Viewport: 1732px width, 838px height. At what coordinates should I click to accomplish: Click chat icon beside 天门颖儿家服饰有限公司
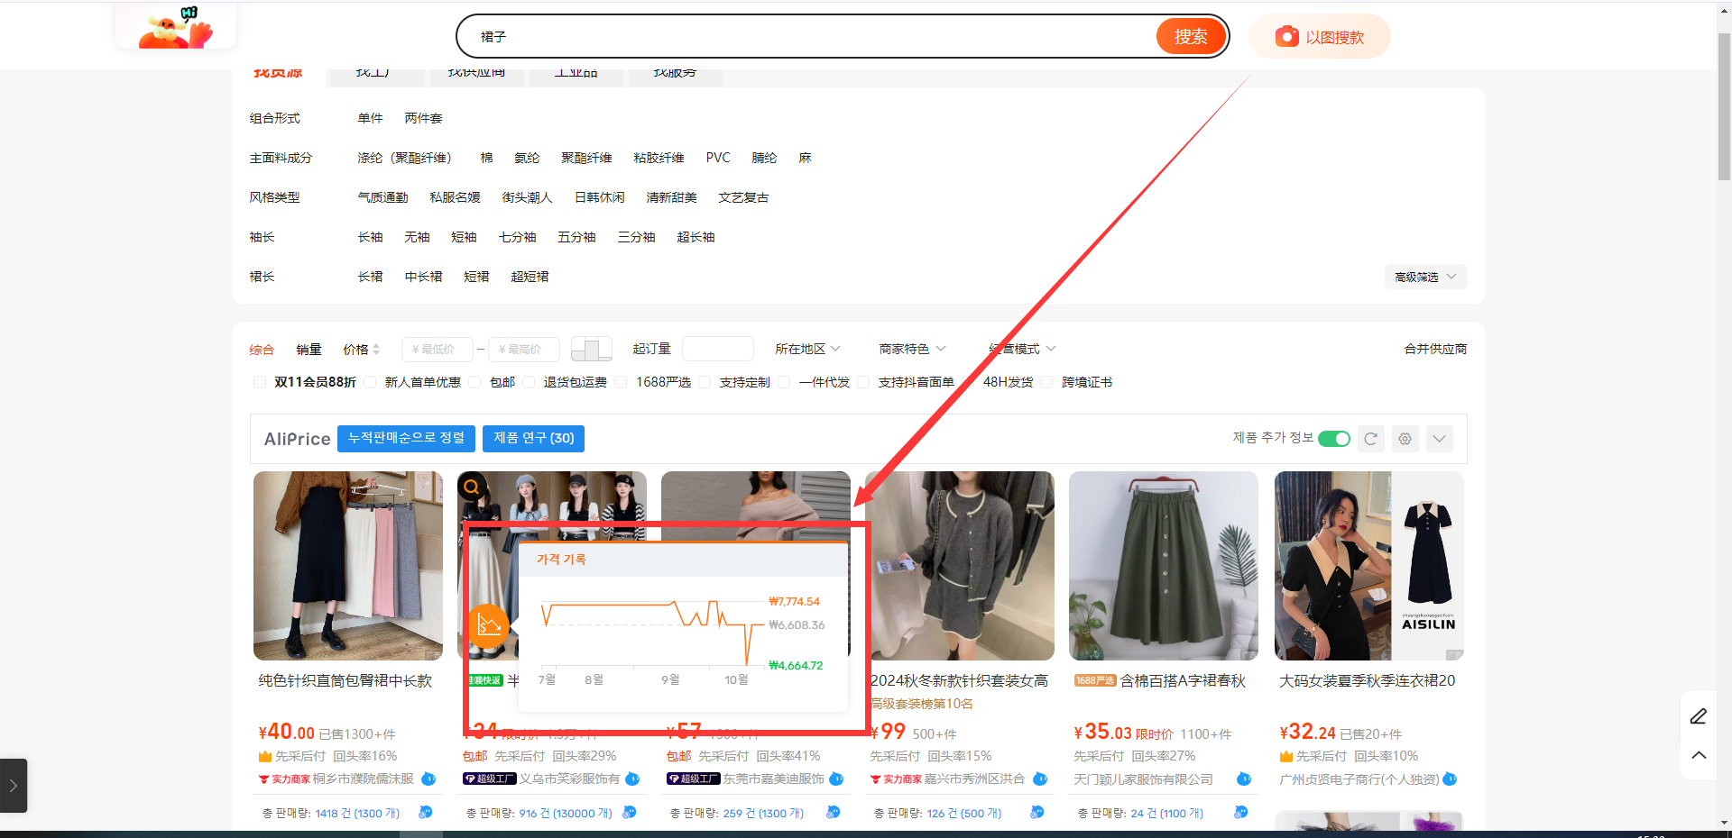point(1244,779)
